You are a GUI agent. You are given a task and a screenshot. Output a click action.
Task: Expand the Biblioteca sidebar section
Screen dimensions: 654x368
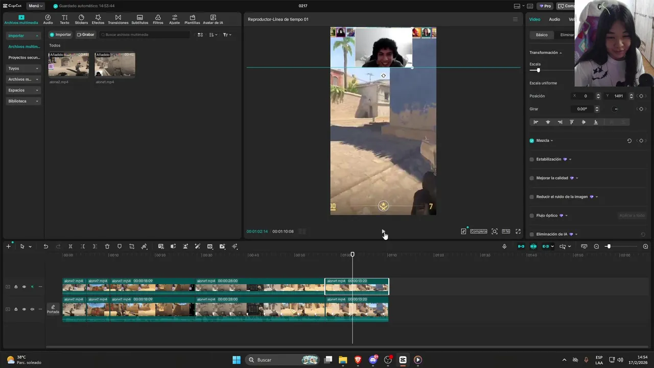click(x=23, y=101)
